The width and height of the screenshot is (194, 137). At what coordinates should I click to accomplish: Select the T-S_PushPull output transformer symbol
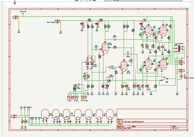[179, 48]
